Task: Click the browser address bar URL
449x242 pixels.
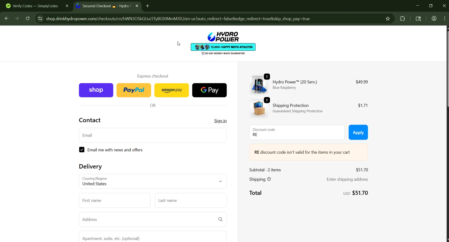Action: (x=178, y=19)
